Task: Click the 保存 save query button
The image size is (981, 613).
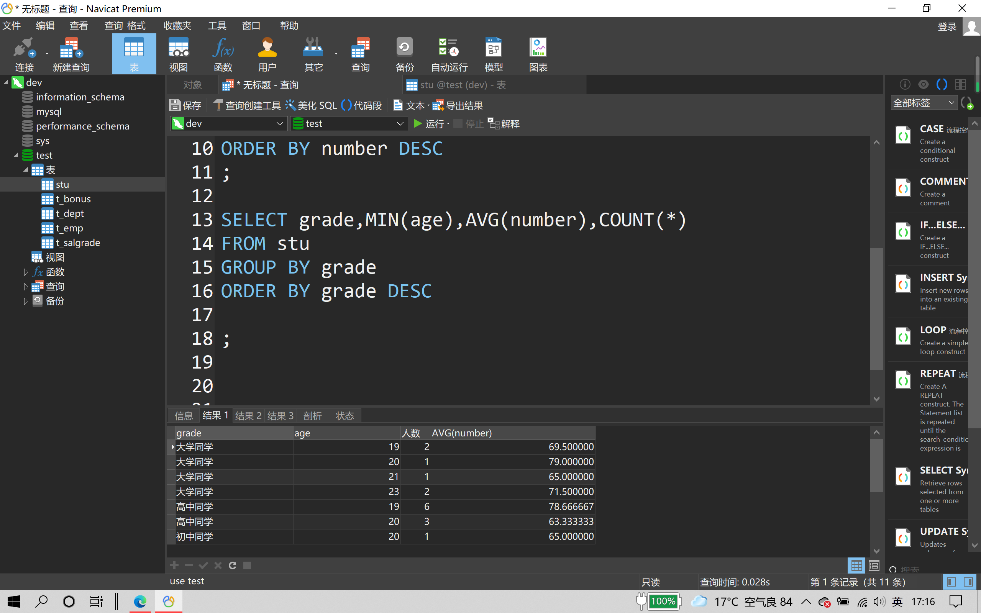Action: (185, 105)
